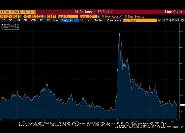Image resolution: width=185 pixels, height=133 pixels.
Task: Click the 242.243 last price axis tag
Action: pos(182,105)
